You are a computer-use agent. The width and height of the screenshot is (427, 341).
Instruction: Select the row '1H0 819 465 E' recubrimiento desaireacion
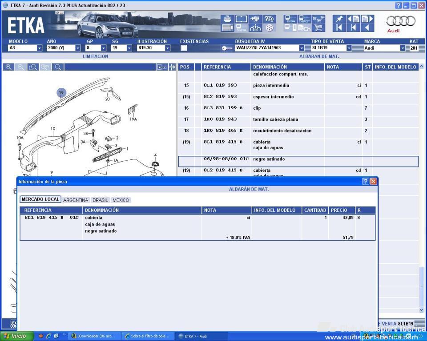coord(298,131)
